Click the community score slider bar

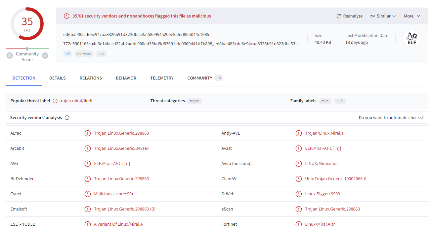click(27, 49)
